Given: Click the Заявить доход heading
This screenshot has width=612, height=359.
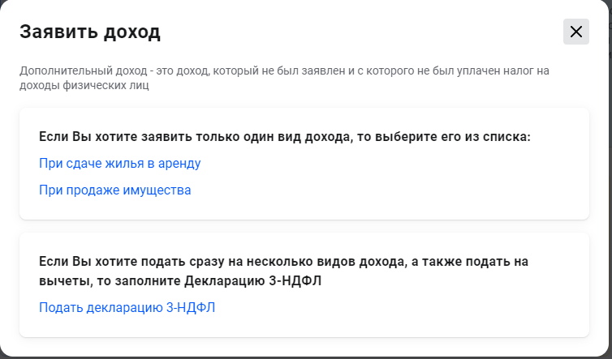Looking at the screenshot, I should click(x=90, y=32).
